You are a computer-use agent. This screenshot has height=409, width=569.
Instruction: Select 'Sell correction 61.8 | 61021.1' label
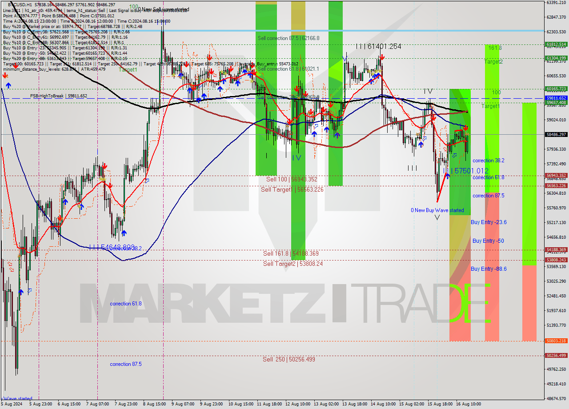(x=289, y=69)
